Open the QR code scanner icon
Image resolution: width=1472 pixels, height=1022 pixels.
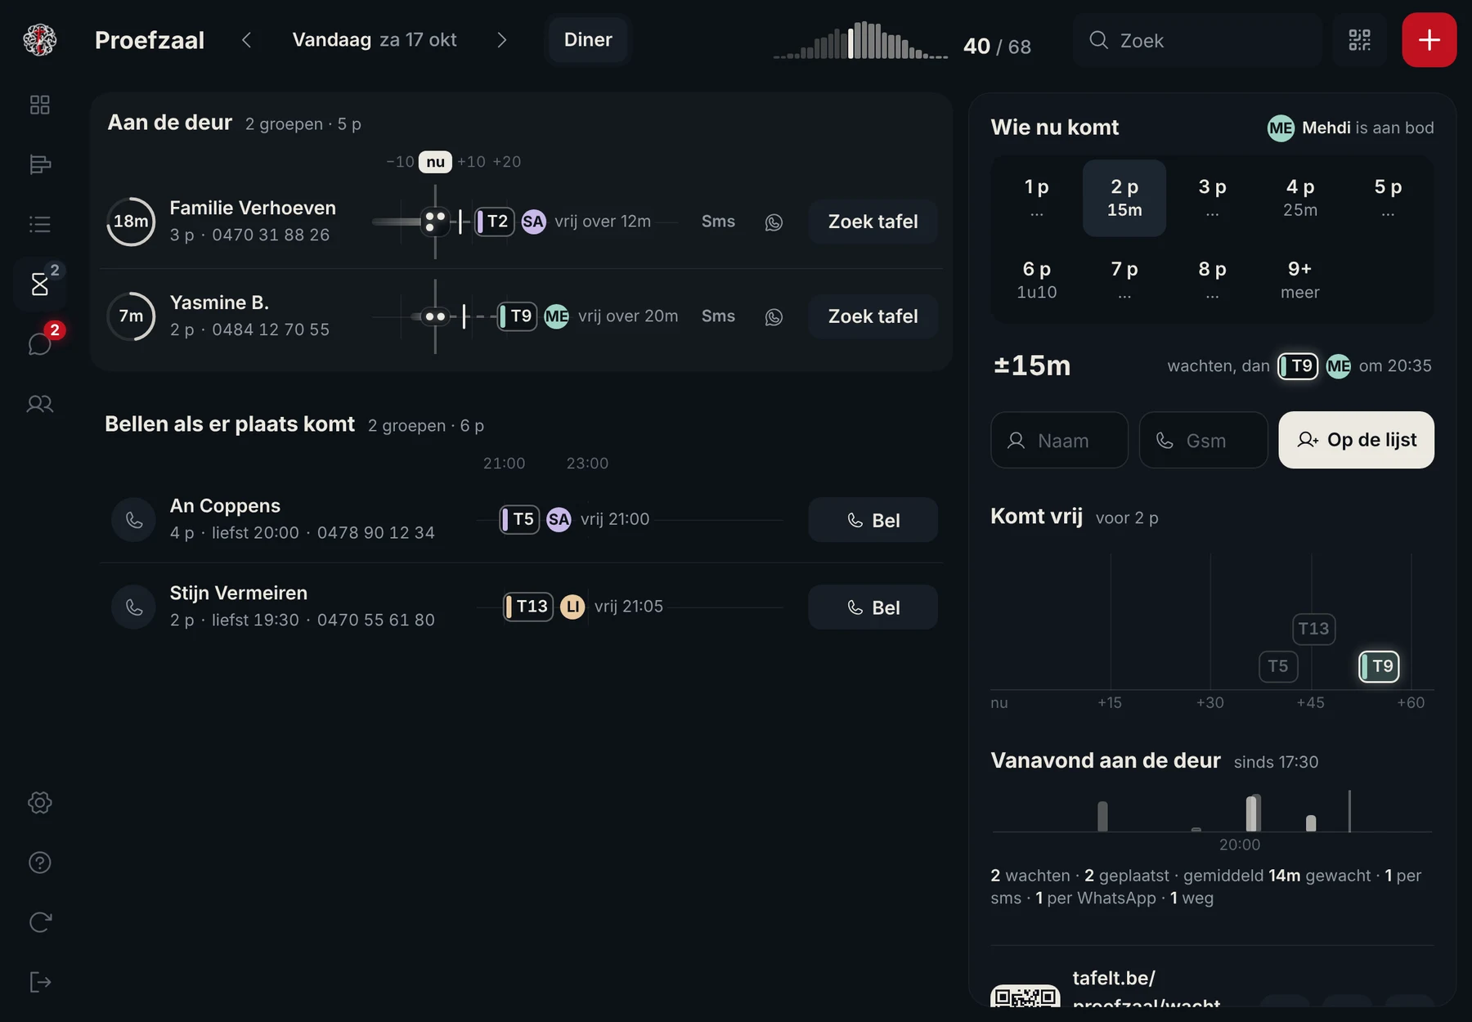pyautogui.click(x=1359, y=40)
